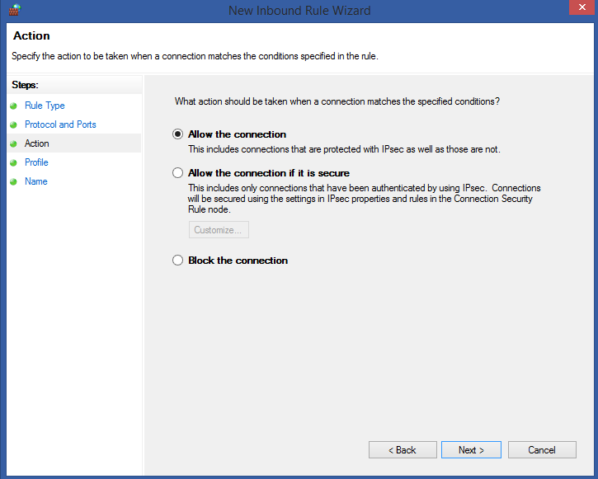Click the 'New Inbound Rule Wizard' window title
598x479 pixels.
tap(299, 10)
